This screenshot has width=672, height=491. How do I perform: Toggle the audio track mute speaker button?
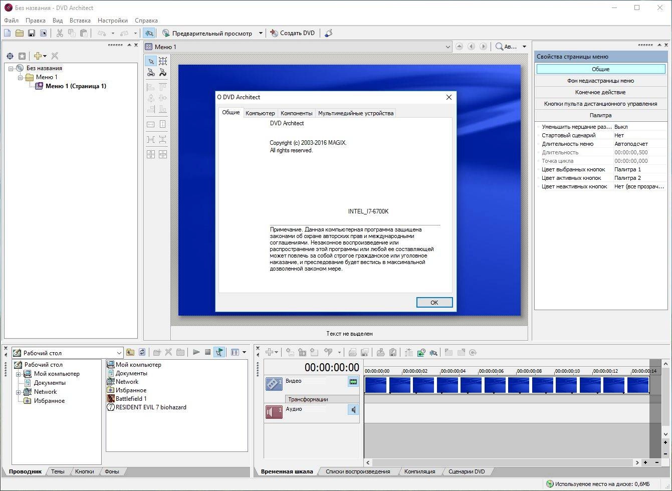coord(353,410)
